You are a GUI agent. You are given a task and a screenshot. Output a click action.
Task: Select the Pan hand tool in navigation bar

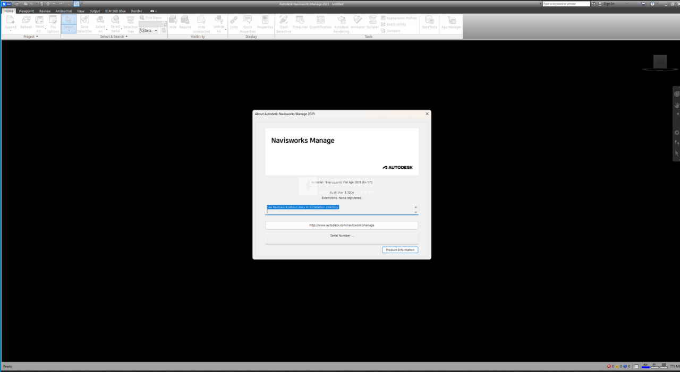[677, 105]
